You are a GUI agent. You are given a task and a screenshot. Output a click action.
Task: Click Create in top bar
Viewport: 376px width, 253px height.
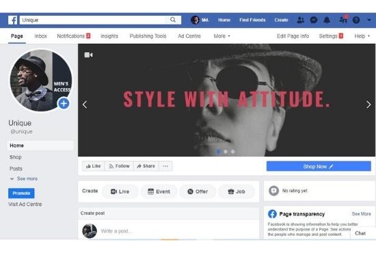(281, 20)
